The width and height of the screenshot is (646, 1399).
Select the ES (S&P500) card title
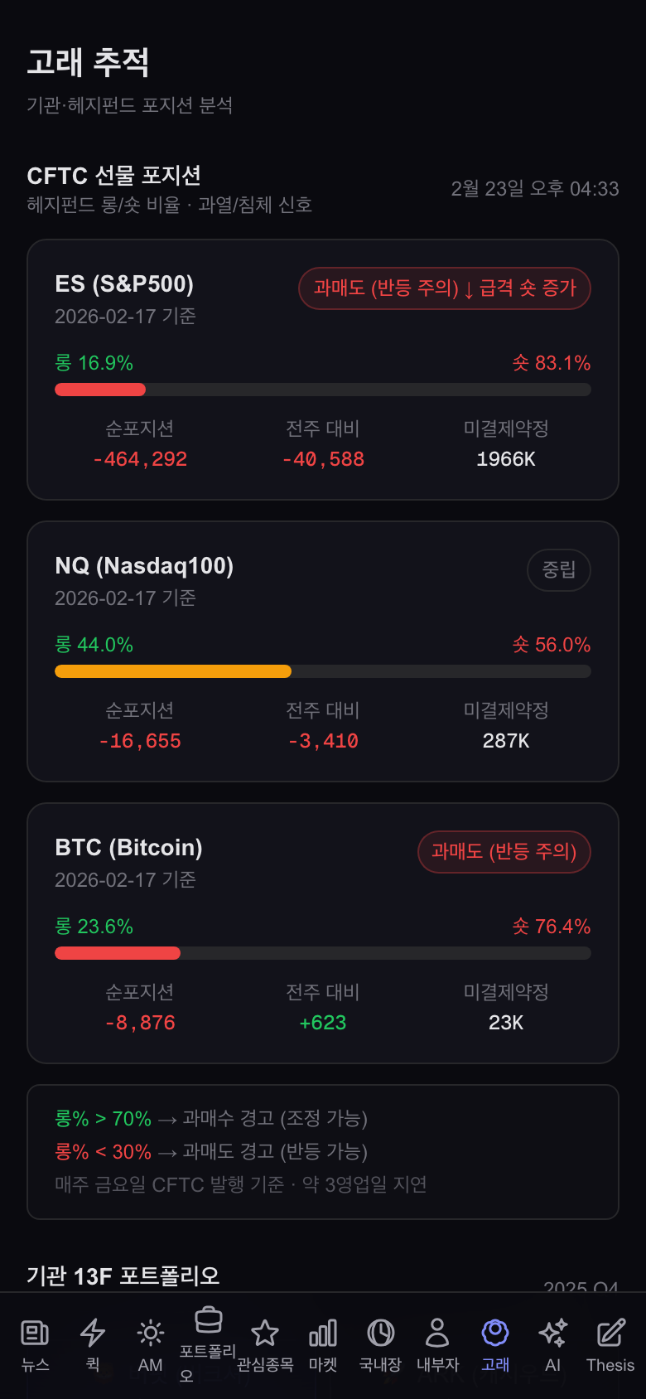124,284
